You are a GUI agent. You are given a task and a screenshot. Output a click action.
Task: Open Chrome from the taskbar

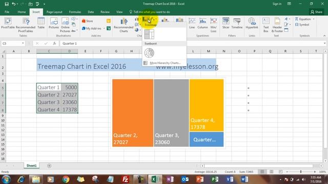pyautogui.click(x=66, y=179)
